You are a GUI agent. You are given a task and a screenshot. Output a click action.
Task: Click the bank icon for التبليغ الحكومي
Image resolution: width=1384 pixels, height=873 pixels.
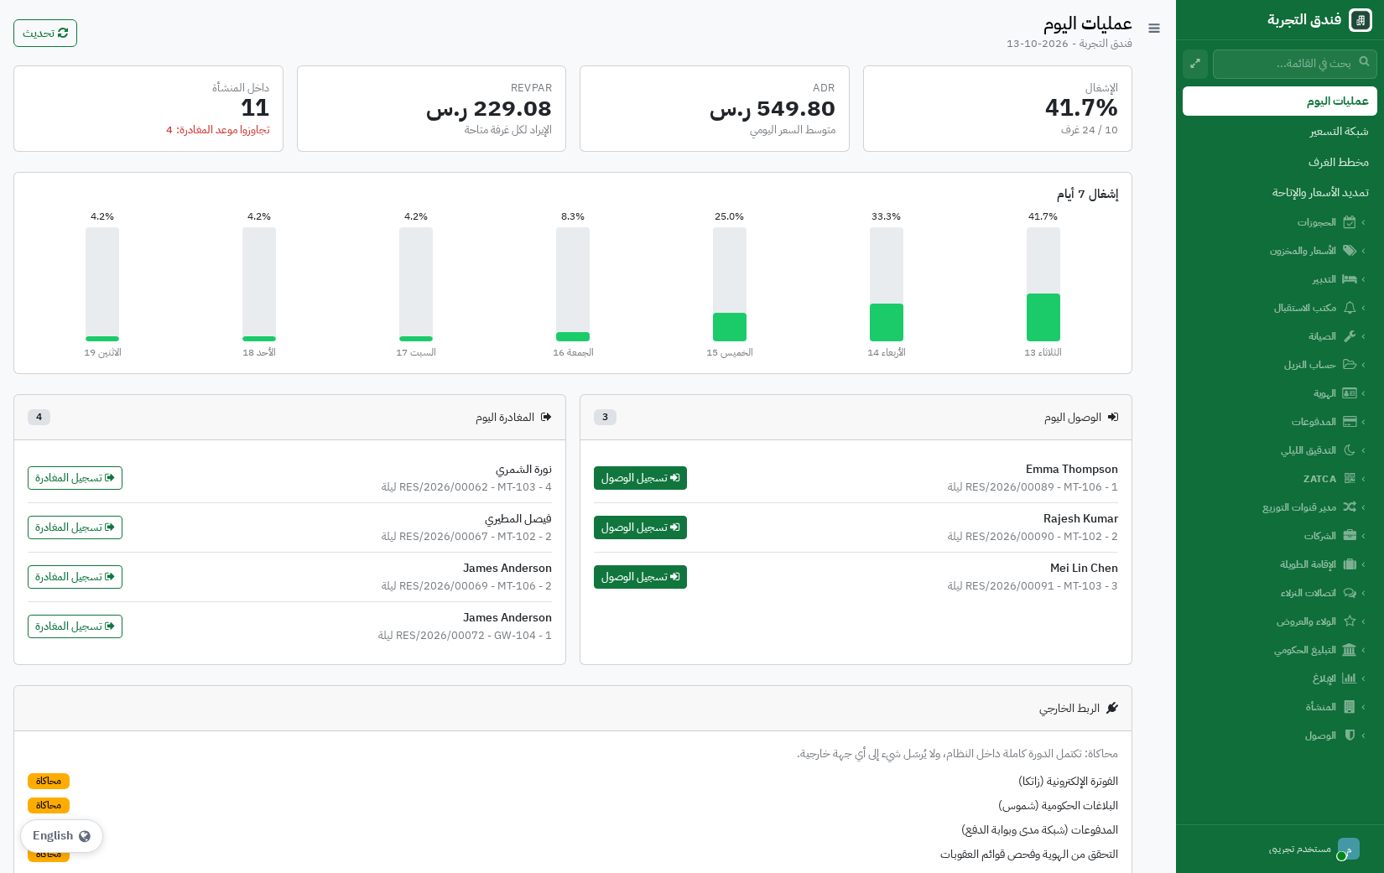tap(1350, 650)
